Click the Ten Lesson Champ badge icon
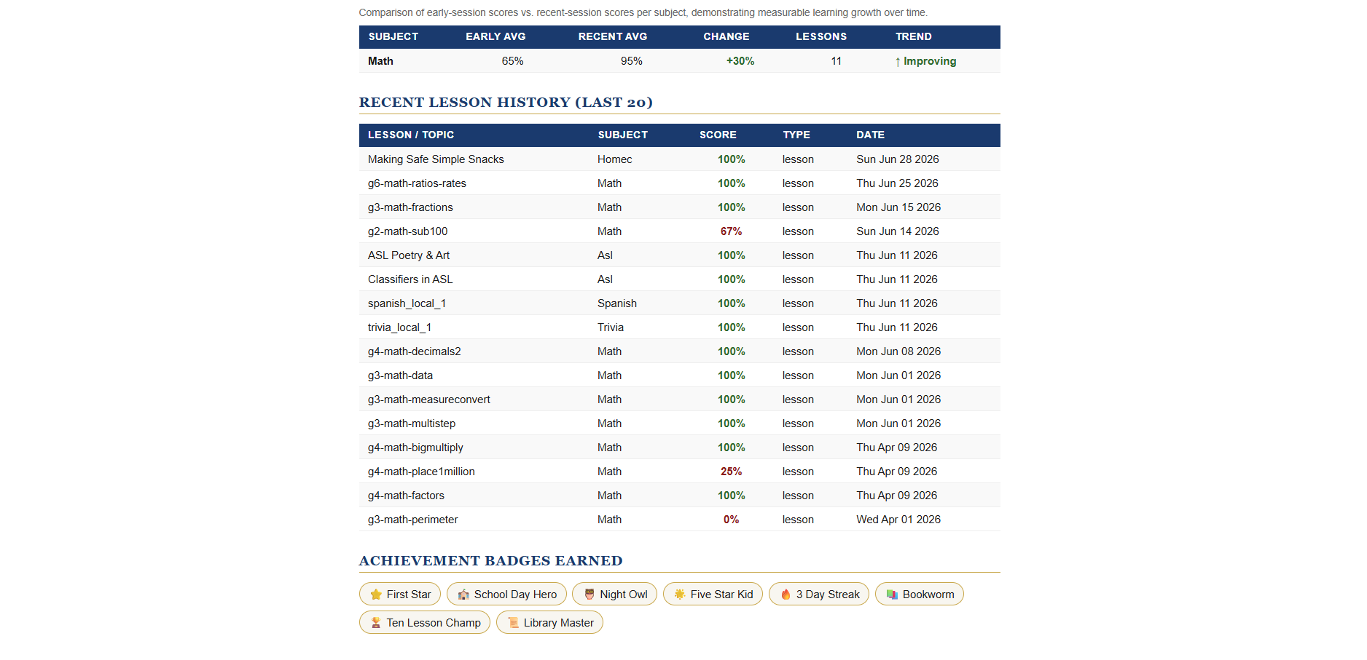Screen dimensions: 1367x660 (376, 623)
